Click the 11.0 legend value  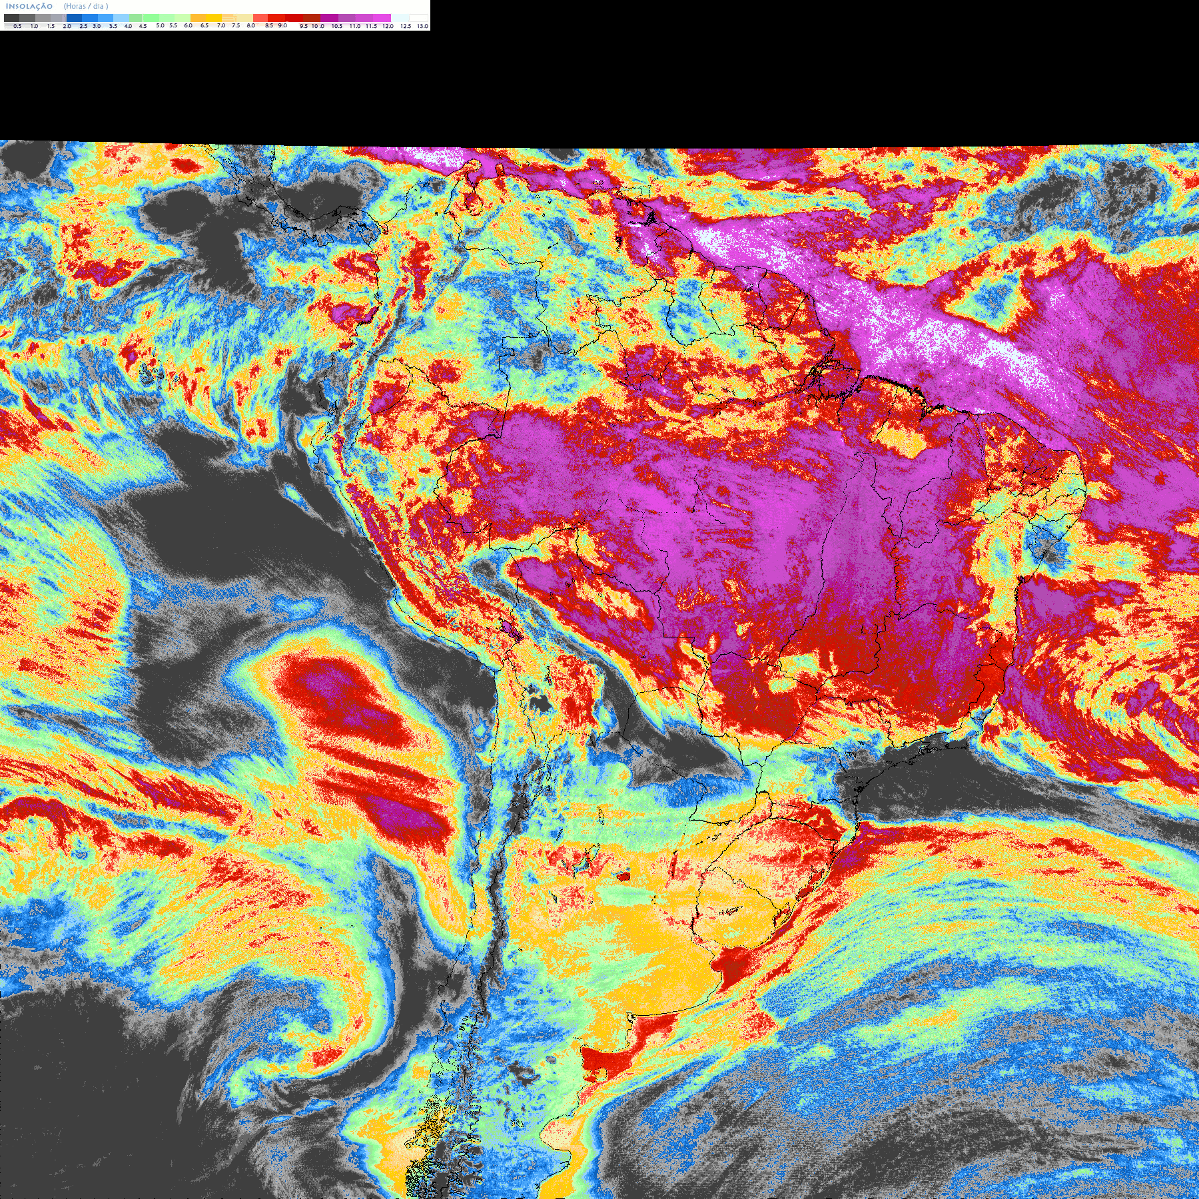[x=355, y=26]
